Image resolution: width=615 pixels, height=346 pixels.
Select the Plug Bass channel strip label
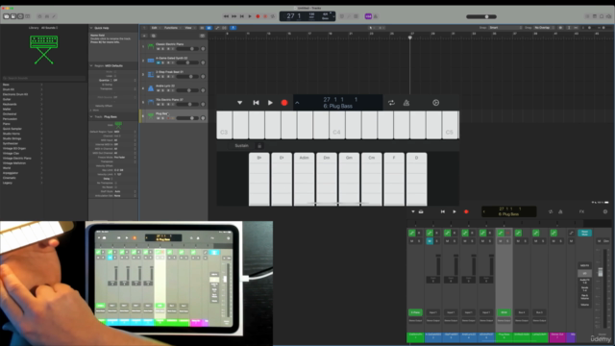pyautogui.click(x=504, y=337)
